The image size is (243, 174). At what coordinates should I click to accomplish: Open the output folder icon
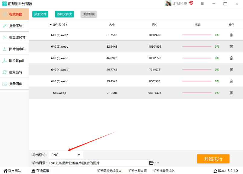151,163
